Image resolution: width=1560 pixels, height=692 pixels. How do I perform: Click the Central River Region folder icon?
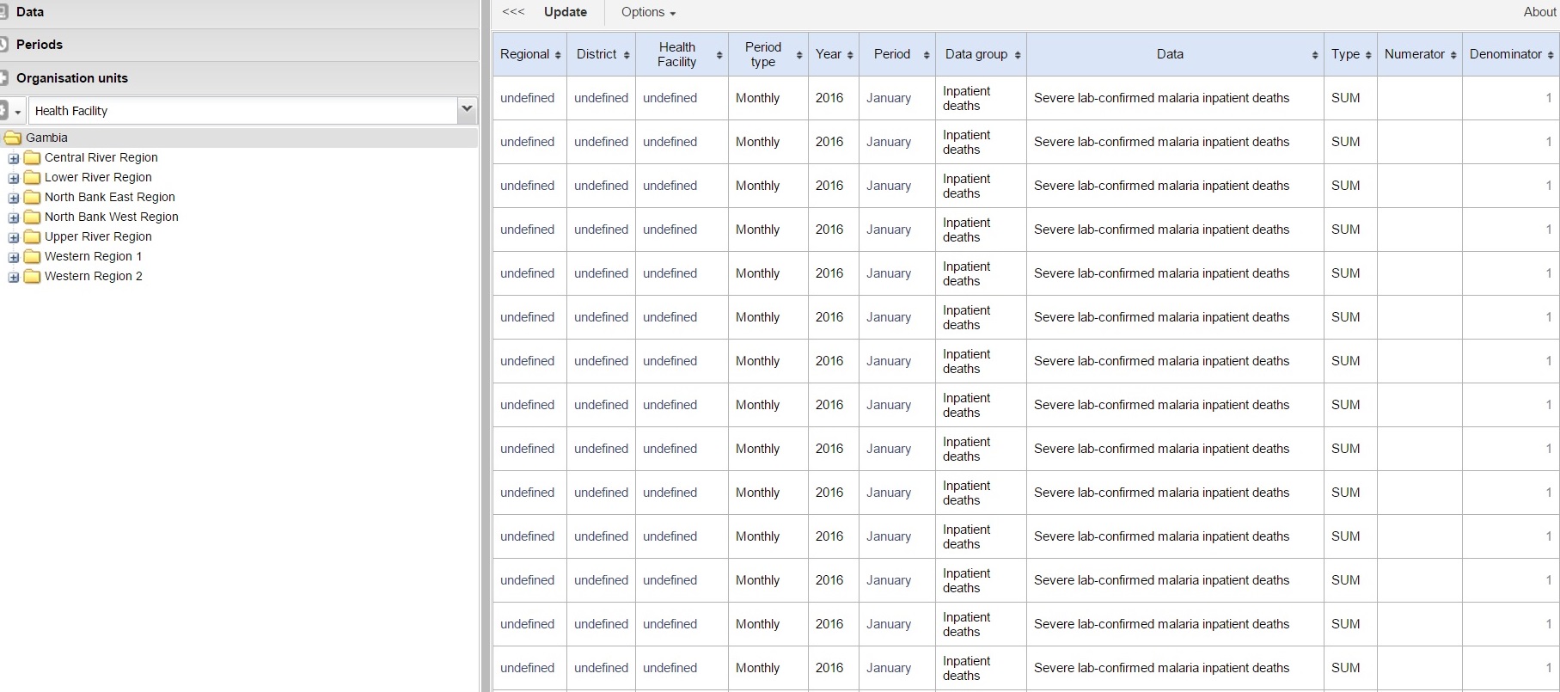click(33, 157)
